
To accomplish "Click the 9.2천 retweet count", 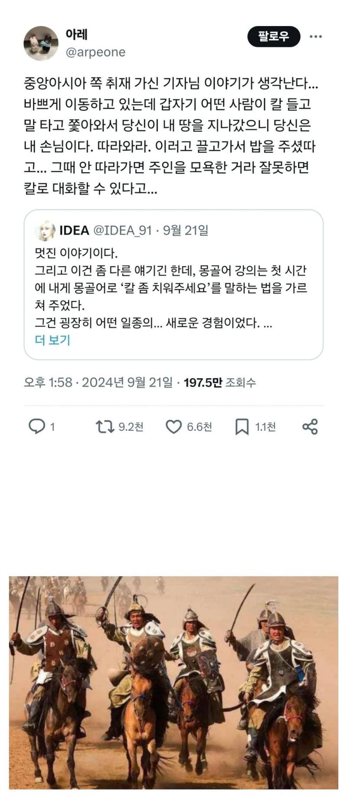I will click(x=131, y=427).
